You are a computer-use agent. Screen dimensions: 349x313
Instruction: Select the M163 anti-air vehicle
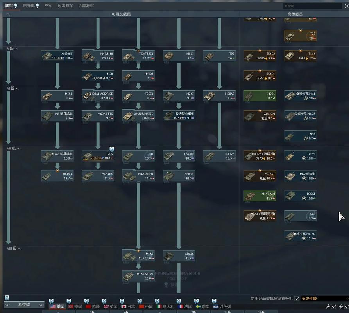pyautogui.click(x=179, y=56)
